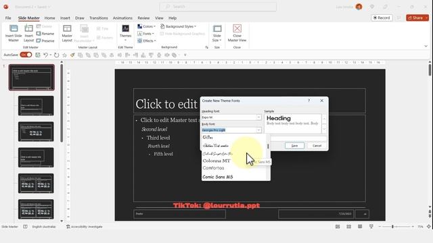Click English (Australia) language in status bar
Screen dimensions: 433x243
tap(44, 227)
